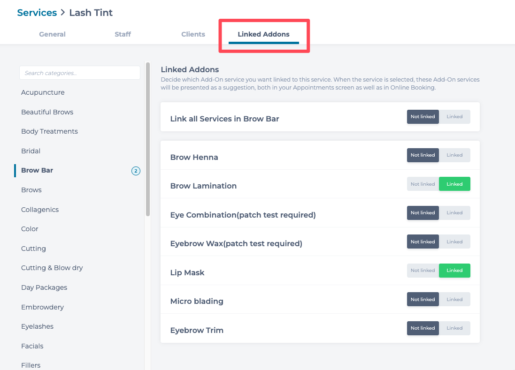The height and width of the screenshot is (370, 515).
Task: Navigate back to Services breadcrumb
Action: coord(37,13)
